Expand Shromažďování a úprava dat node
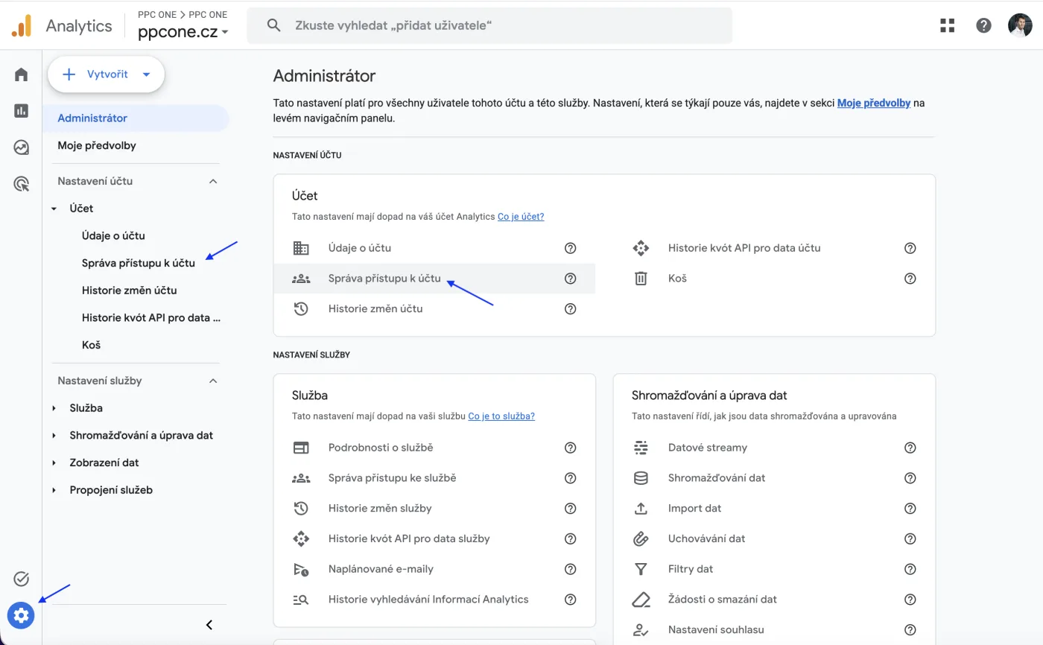This screenshot has height=645, width=1043. tap(54, 436)
